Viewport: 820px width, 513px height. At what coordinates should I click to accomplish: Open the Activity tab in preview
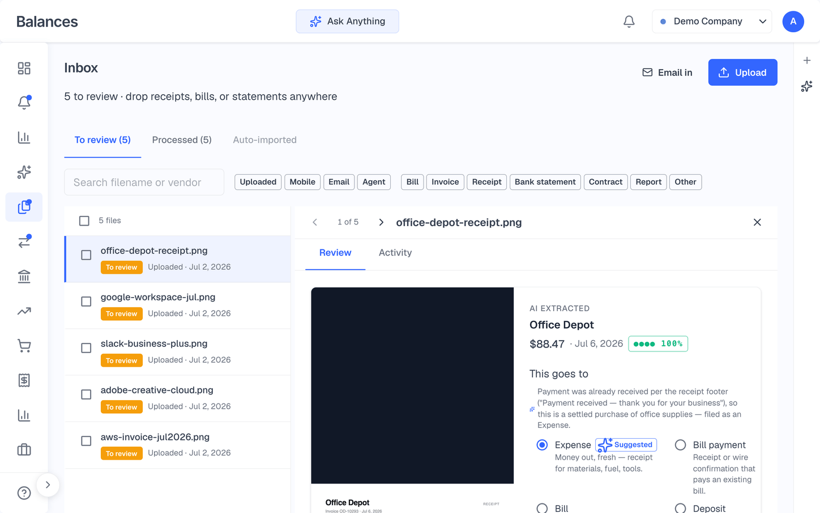[395, 253]
